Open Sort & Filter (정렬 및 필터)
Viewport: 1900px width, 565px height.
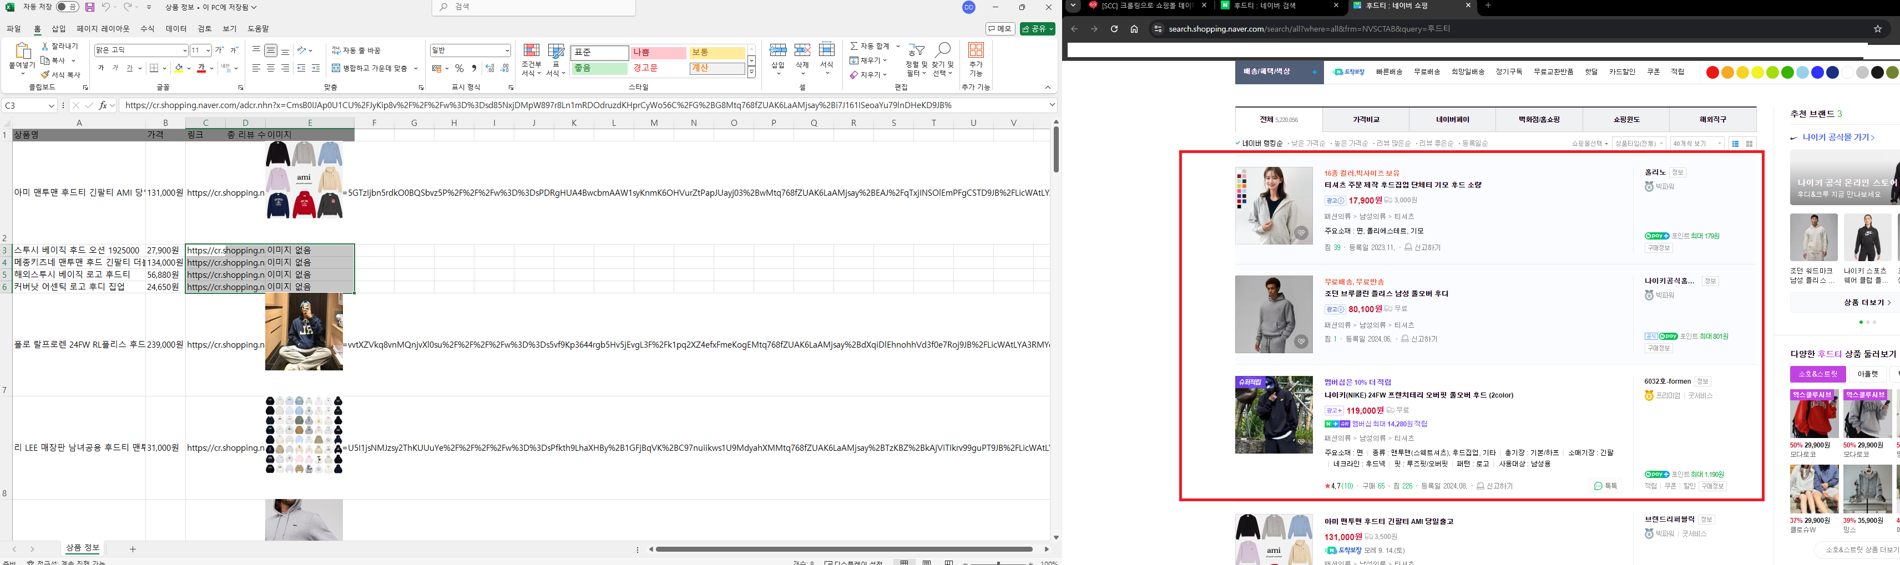pyautogui.click(x=916, y=59)
